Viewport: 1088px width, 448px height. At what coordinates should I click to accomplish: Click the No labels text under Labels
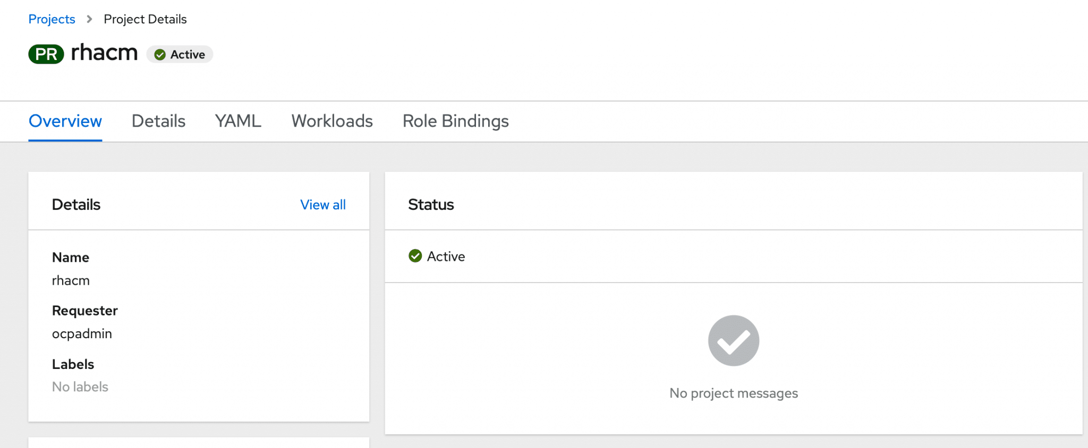[80, 386]
